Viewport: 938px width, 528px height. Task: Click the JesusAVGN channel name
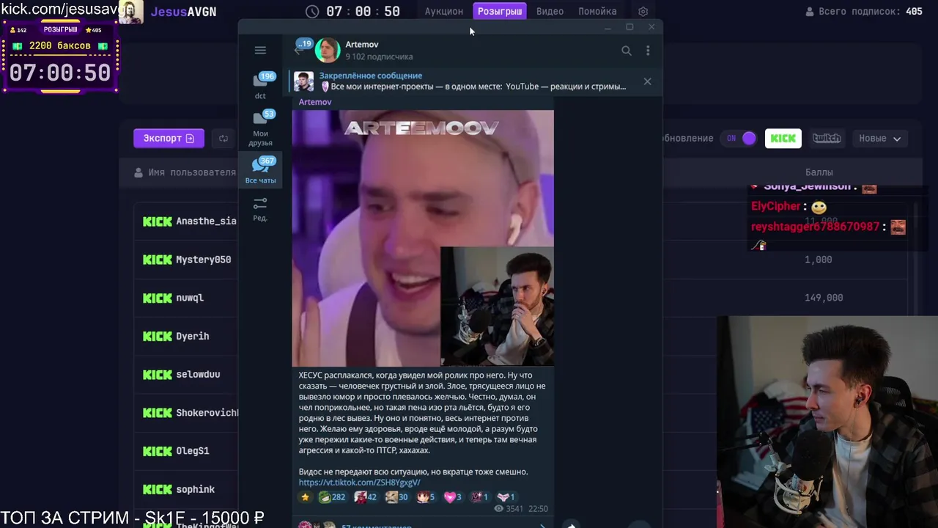(x=183, y=12)
